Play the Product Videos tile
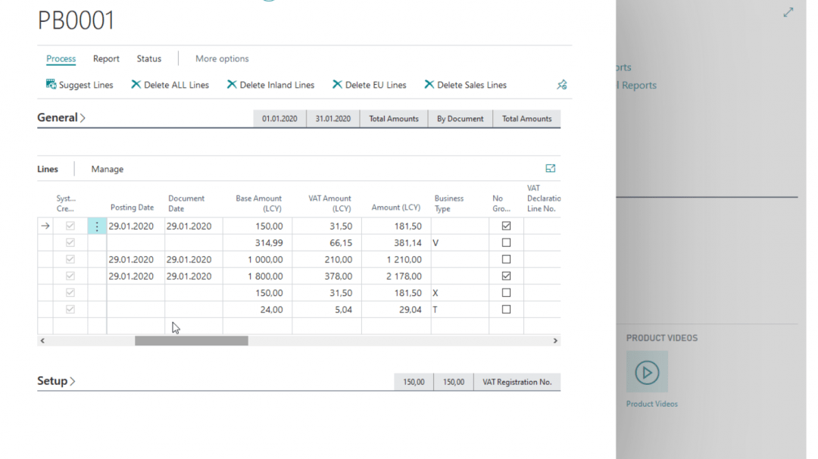This screenshot has width=818, height=459. [647, 372]
